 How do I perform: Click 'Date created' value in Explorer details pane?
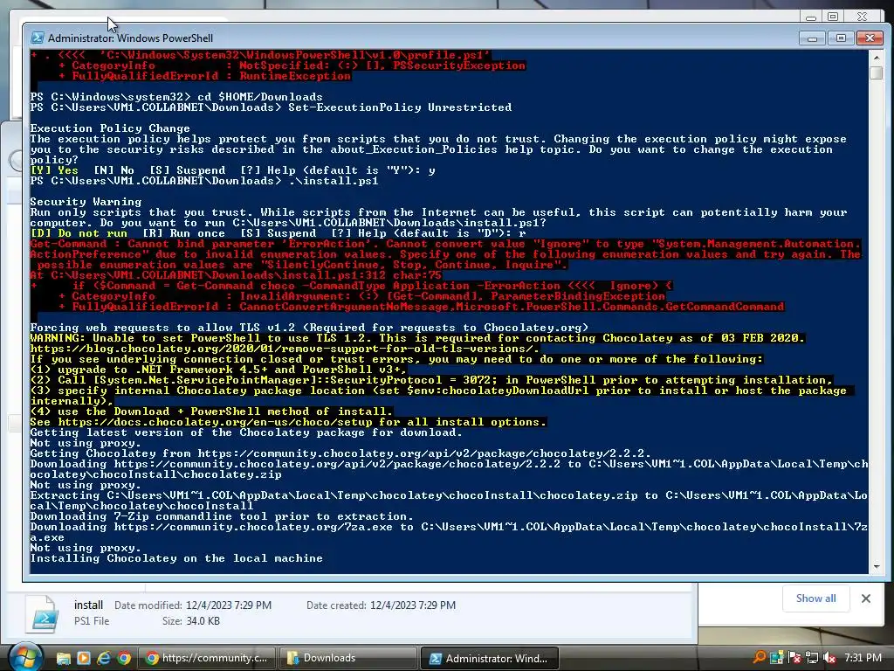[x=413, y=605]
